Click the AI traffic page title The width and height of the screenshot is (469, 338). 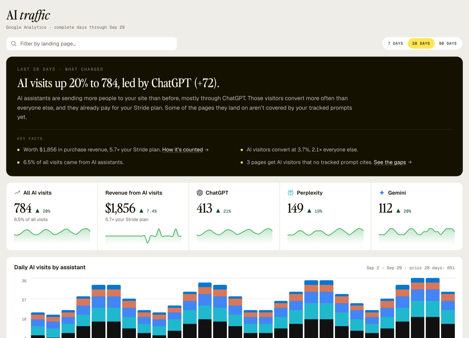(x=28, y=16)
